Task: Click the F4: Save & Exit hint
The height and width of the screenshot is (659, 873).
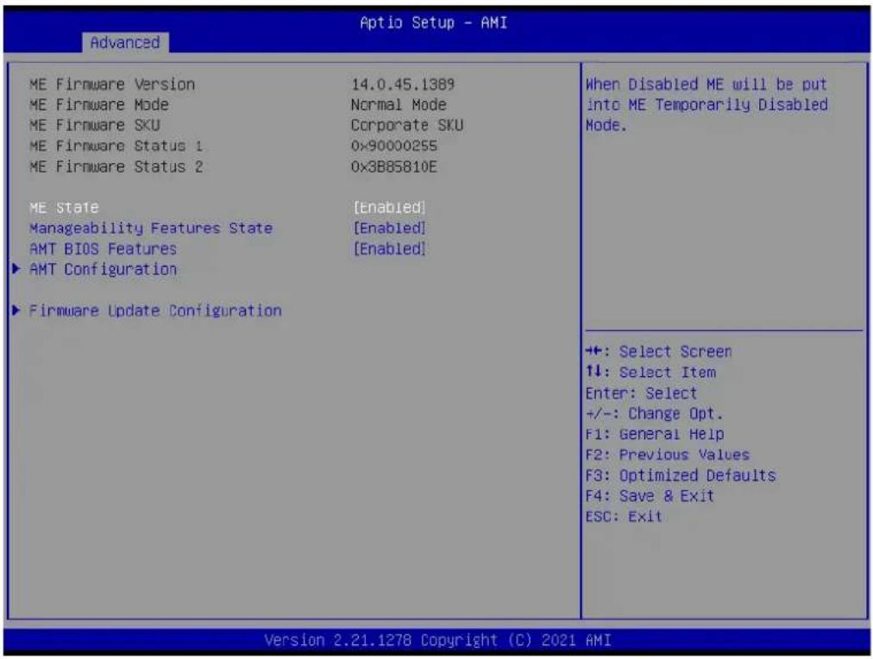Action: pyautogui.click(x=650, y=496)
